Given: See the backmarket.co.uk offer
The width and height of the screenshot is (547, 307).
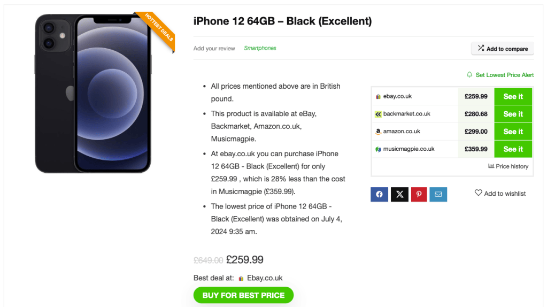Looking at the screenshot, I should pos(513,114).
